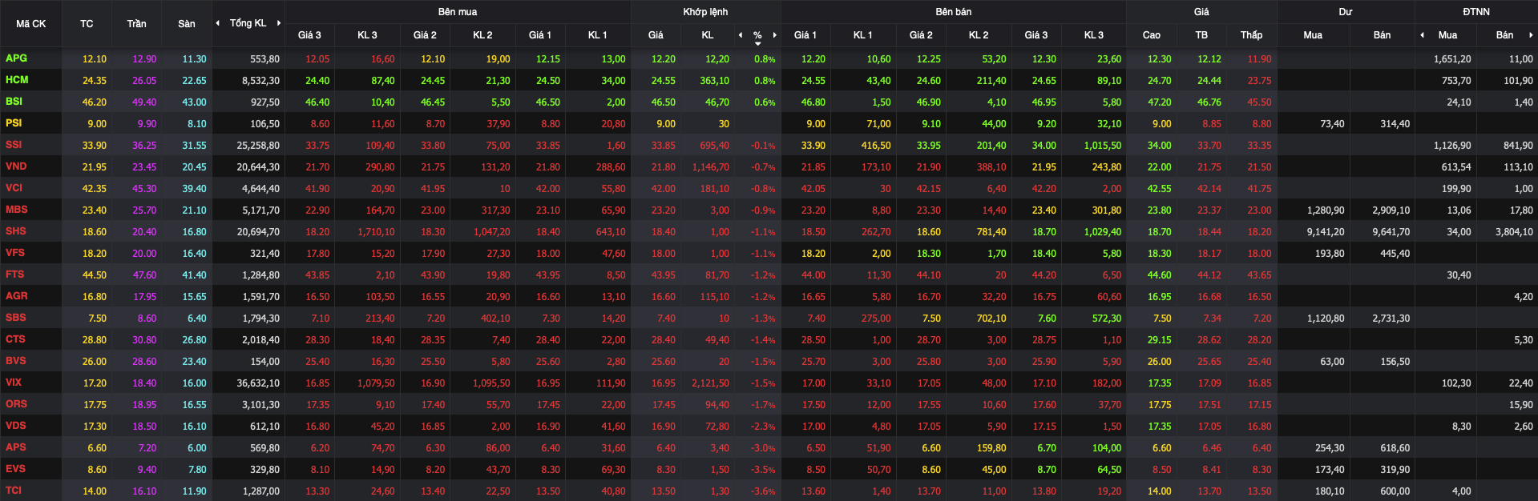Click SSI total volume 25,258,80

pos(258,146)
